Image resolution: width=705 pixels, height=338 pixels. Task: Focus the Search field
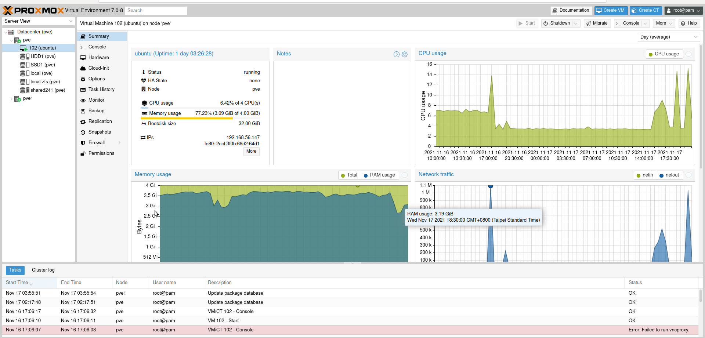tap(156, 11)
